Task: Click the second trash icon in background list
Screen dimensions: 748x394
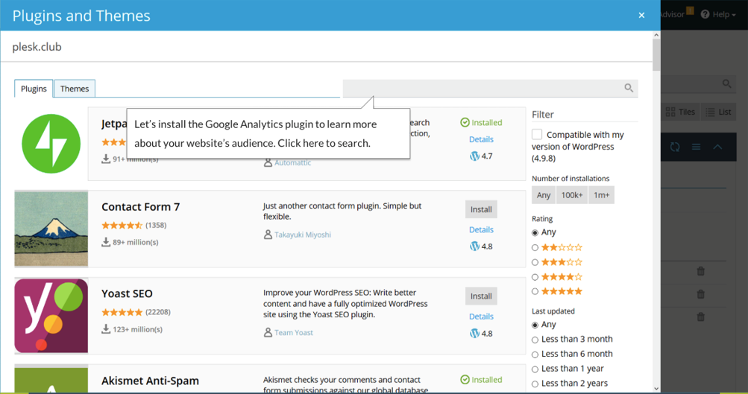Action: (700, 294)
